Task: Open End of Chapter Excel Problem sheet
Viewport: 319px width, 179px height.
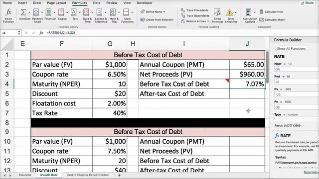Action: (x=88, y=175)
